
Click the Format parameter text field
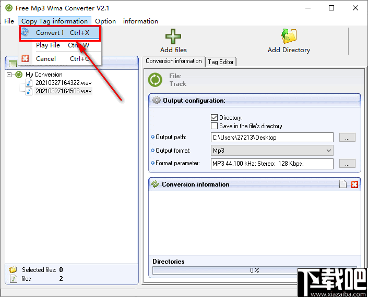click(x=272, y=164)
